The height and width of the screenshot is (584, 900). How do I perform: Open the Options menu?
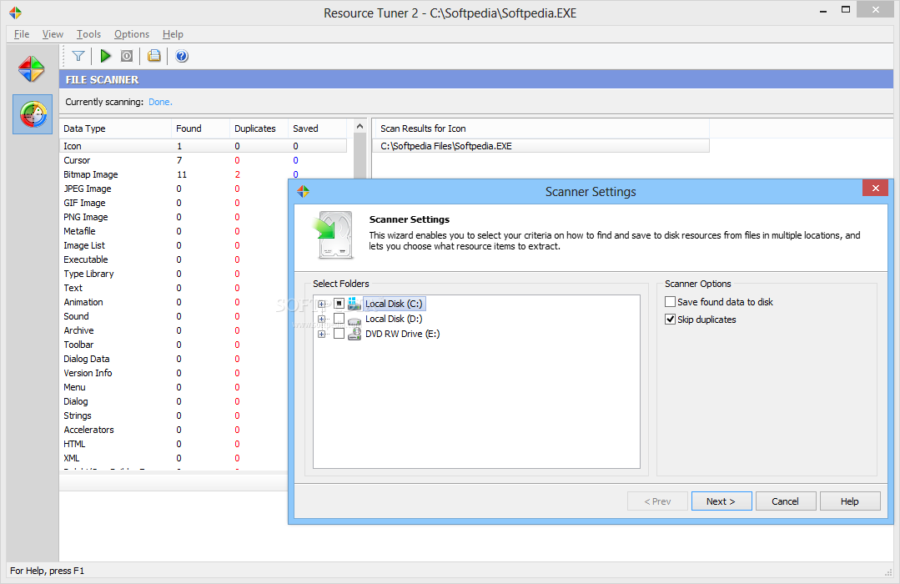click(132, 34)
